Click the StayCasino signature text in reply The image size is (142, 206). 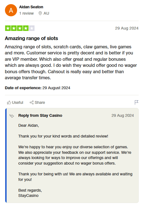tap(28, 196)
